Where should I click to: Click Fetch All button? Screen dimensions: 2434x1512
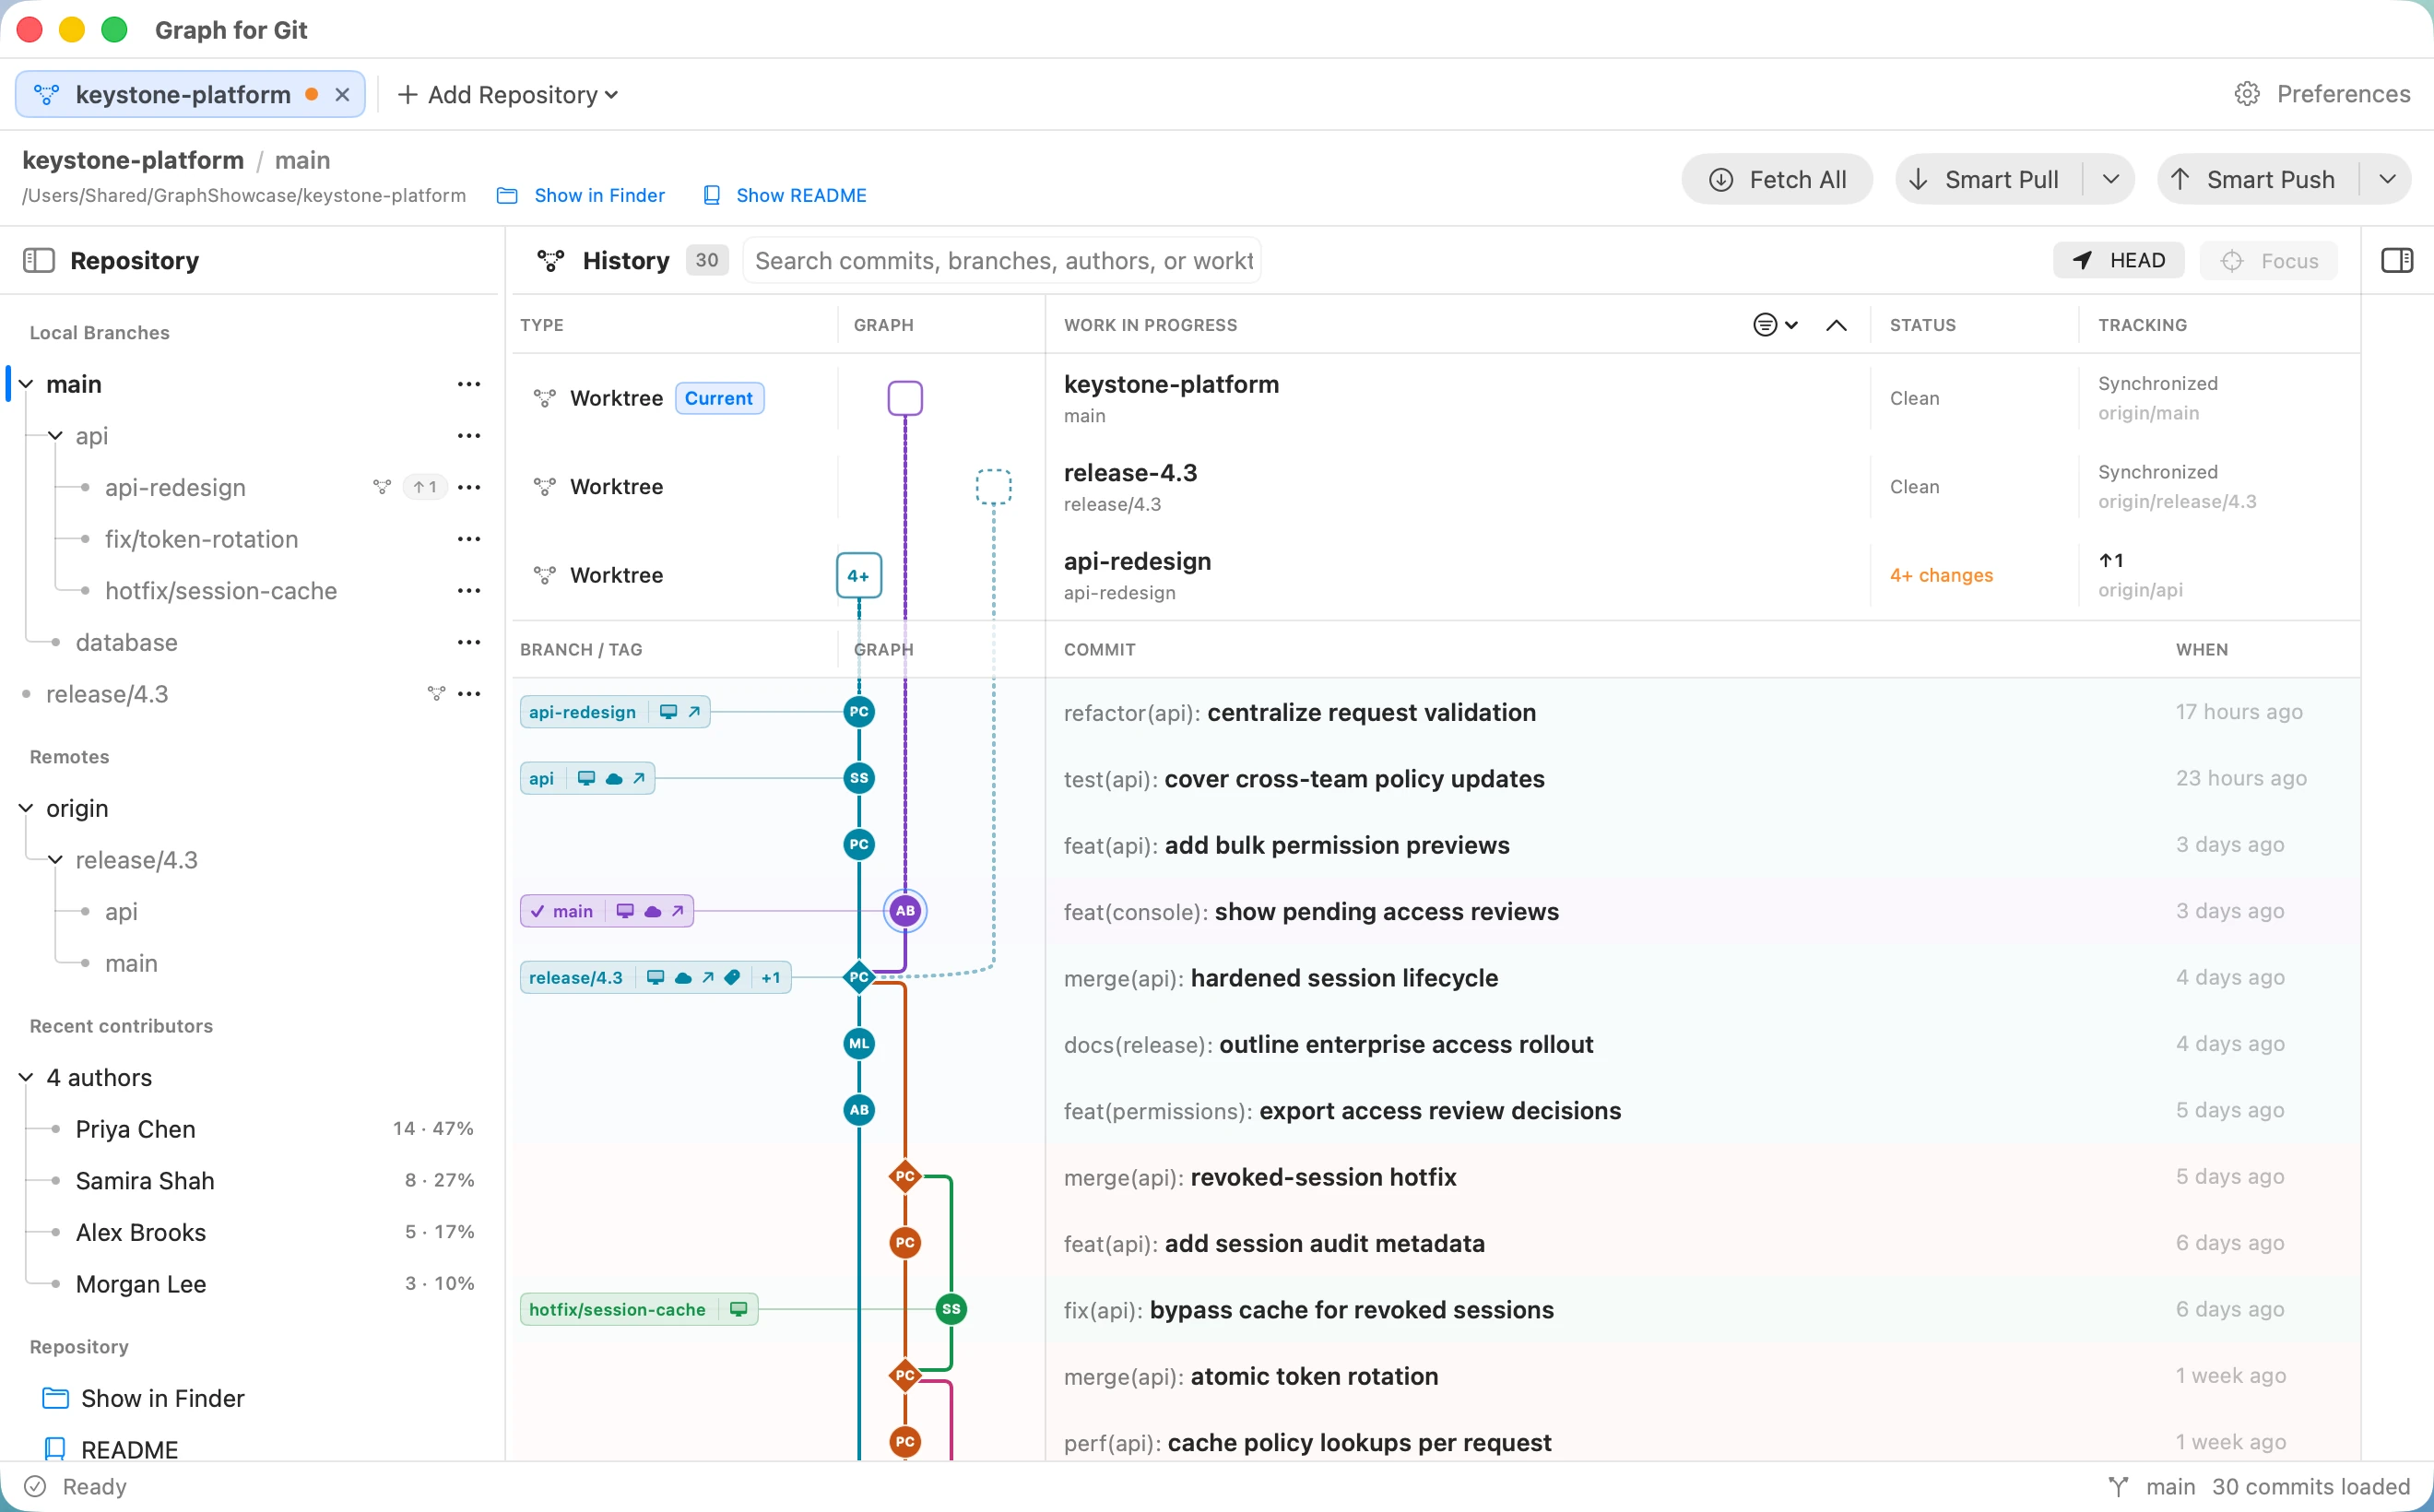pyautogui.click(x=1777, y=179)
